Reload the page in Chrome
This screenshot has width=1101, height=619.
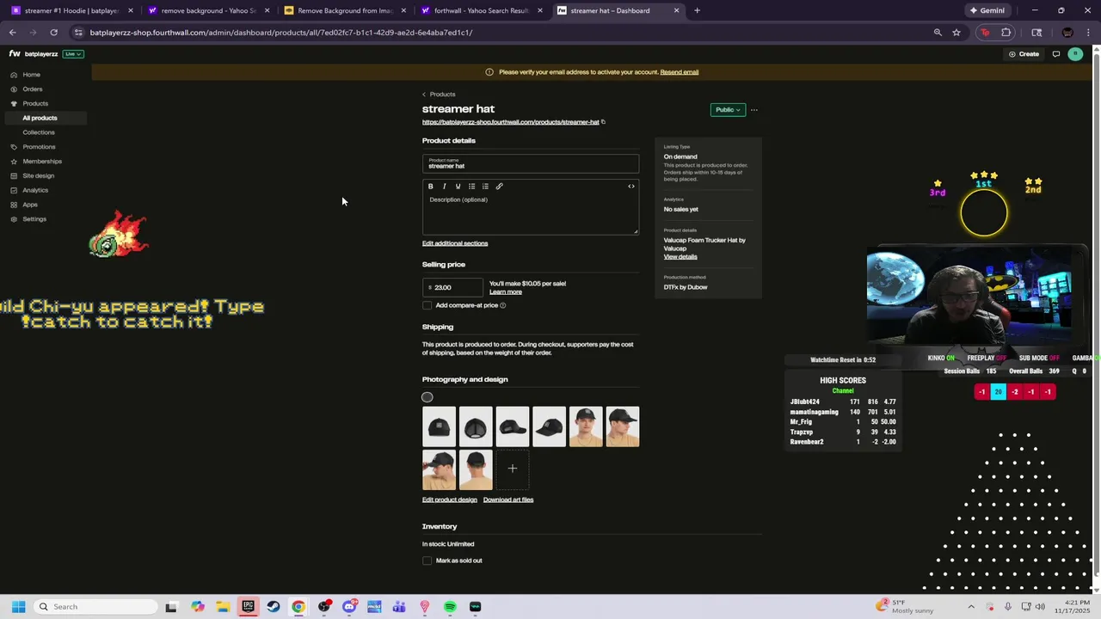[x=53, y=33]
